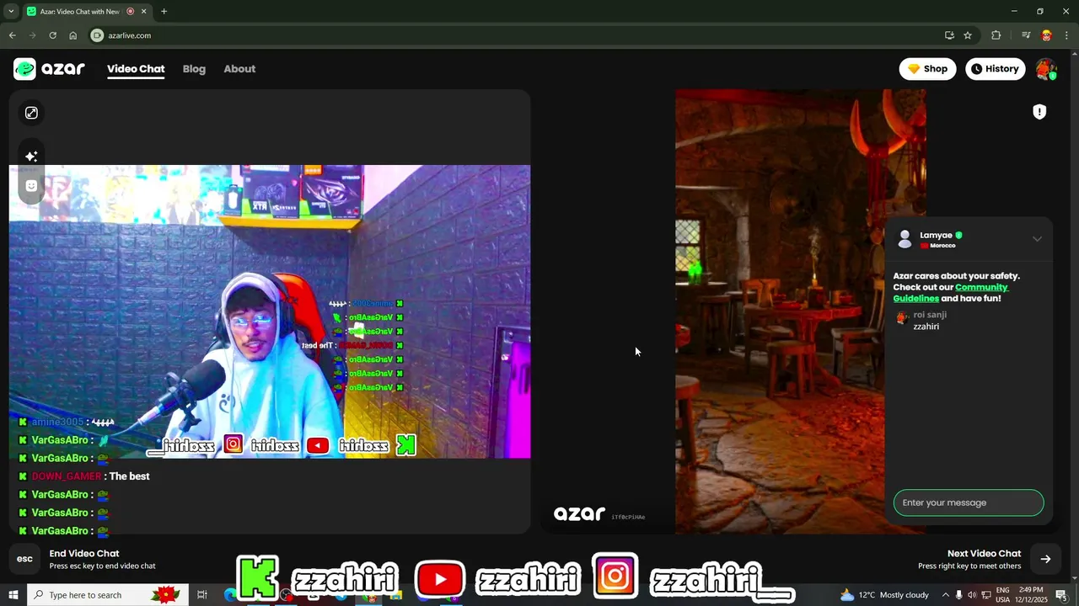Open the About page

point(239,69)
